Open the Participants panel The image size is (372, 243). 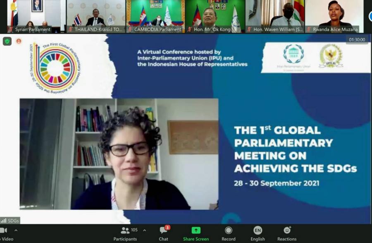(x=125, y=233)
